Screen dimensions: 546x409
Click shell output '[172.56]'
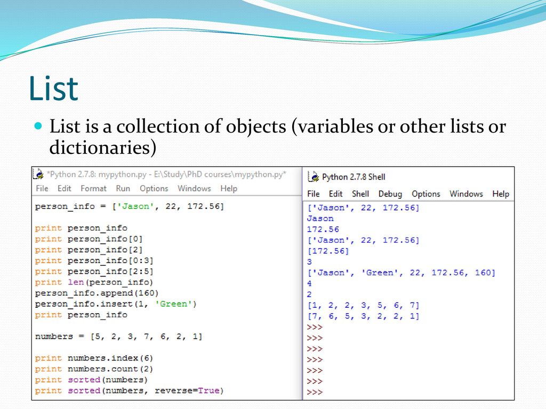[328, 251]
